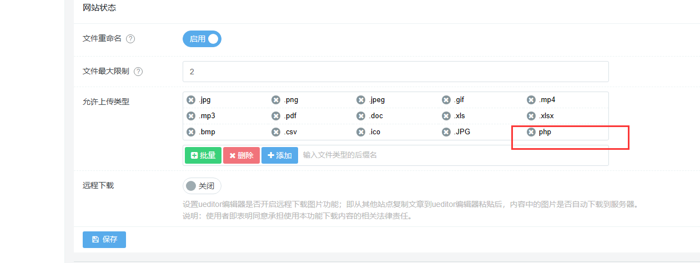Show help tooltip for 文件重命名
This screenshot has height=263, width=700.
130,39
